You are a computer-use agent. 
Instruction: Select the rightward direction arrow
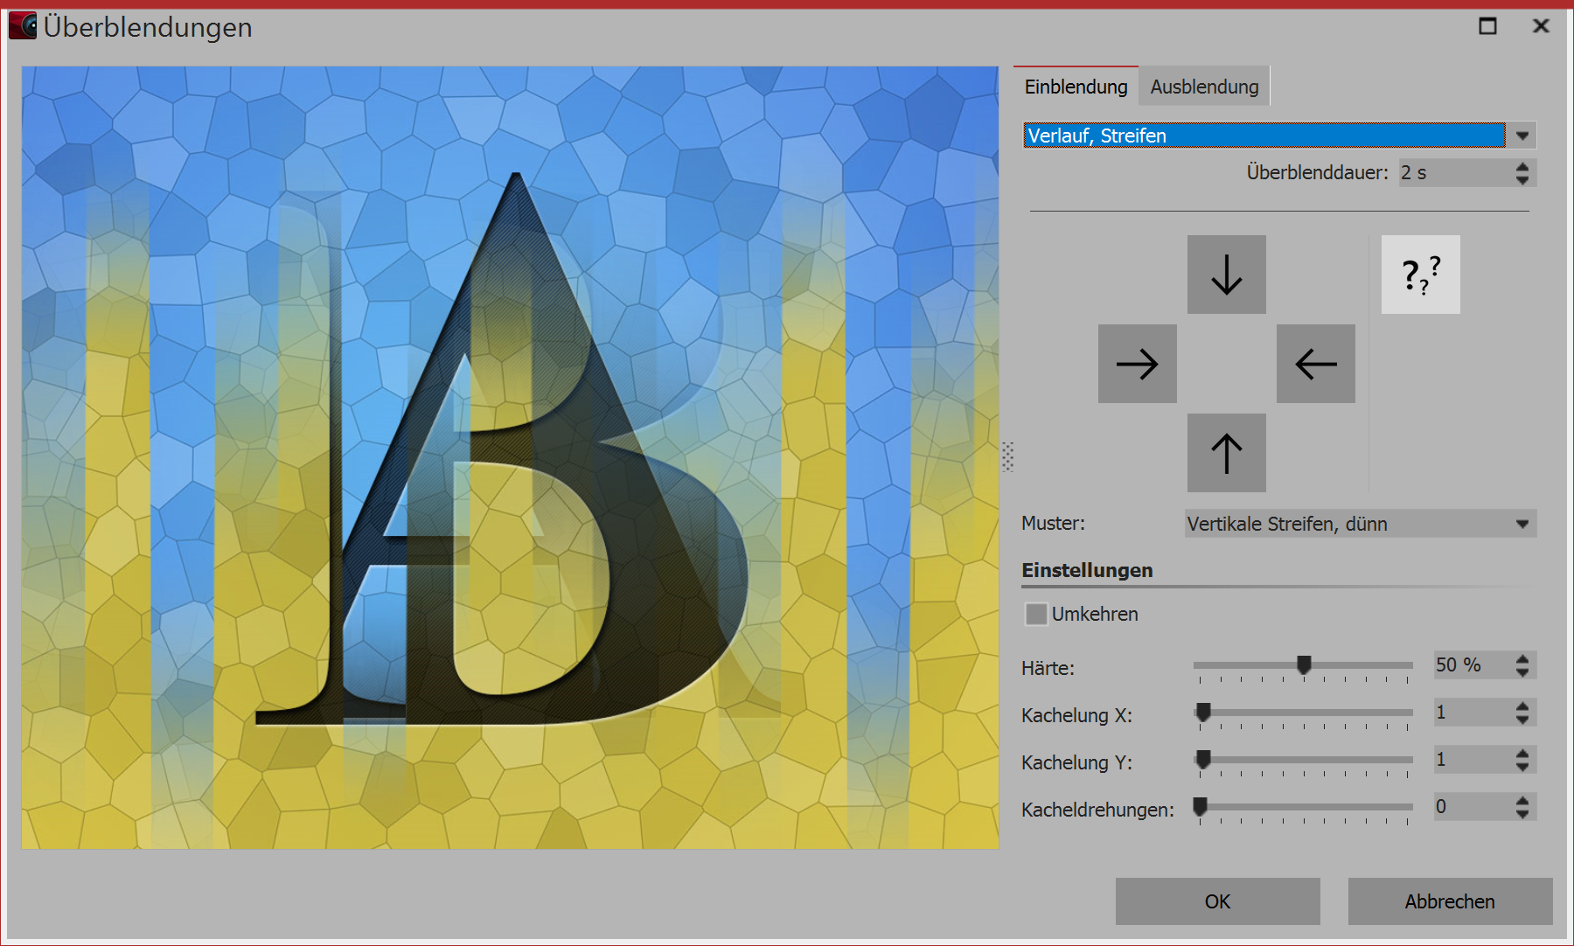coord(1137,364)
